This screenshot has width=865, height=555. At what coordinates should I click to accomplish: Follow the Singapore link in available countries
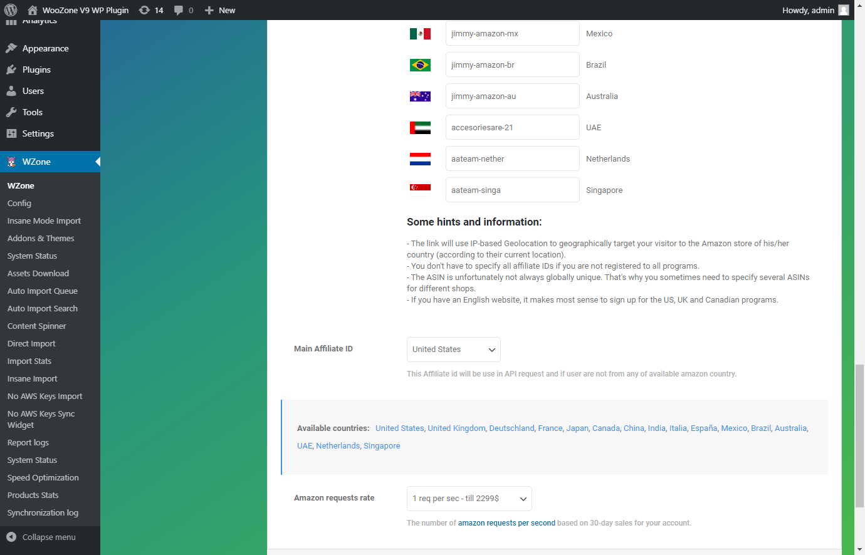tap(382, 446)
